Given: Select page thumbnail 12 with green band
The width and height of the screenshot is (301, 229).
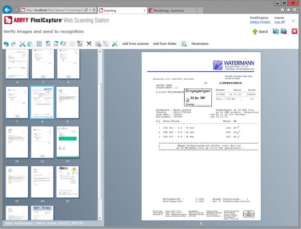Looking at the screenshot, I should click(x=67, y=142).
